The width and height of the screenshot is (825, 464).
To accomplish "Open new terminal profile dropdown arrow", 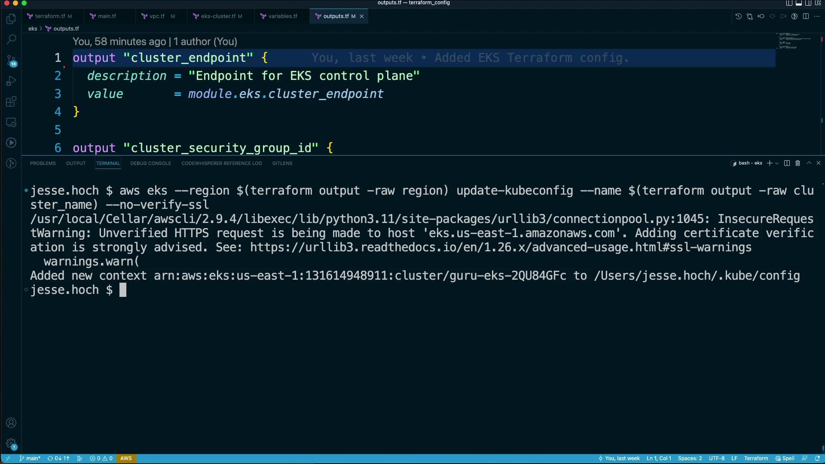I will (777, 163).
